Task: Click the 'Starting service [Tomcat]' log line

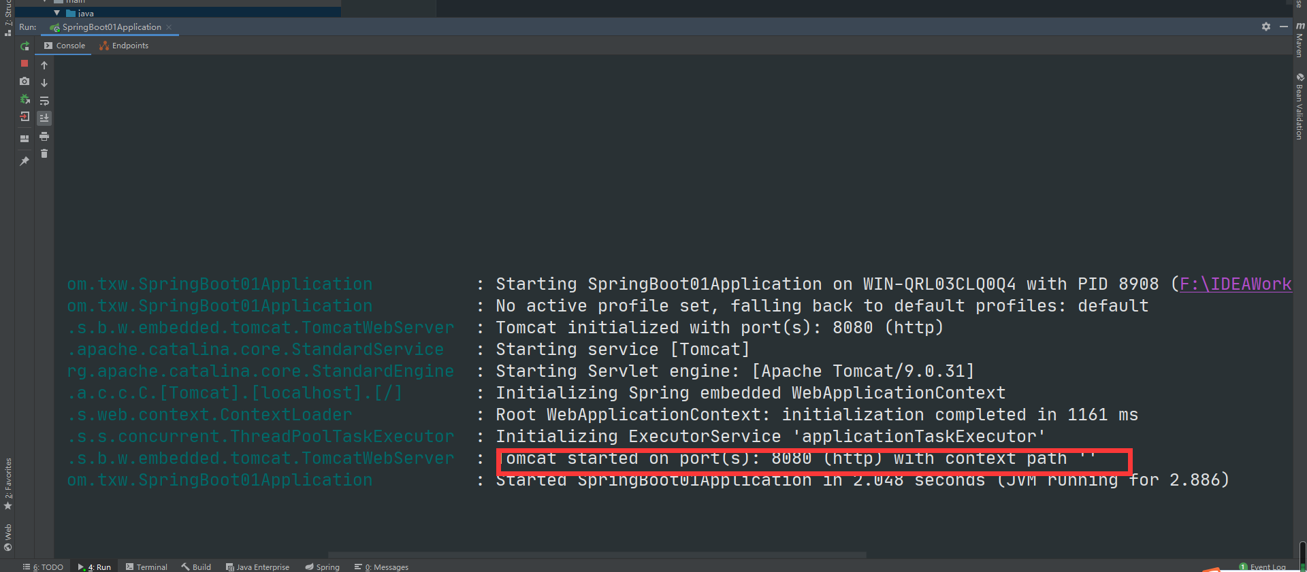Action: (622, 350)
